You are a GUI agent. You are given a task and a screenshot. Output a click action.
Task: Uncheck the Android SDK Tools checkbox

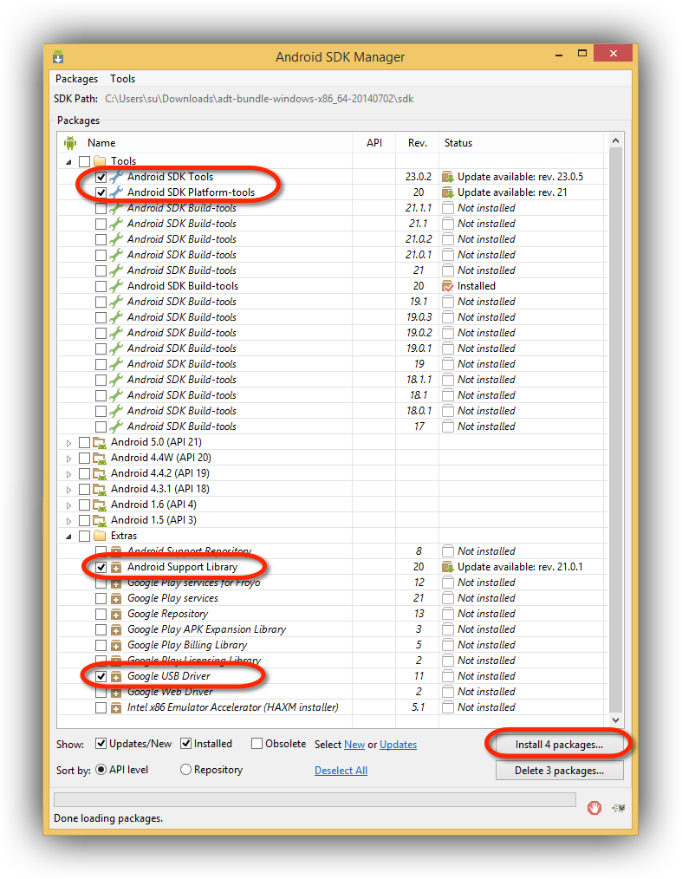tap(101, 177)
